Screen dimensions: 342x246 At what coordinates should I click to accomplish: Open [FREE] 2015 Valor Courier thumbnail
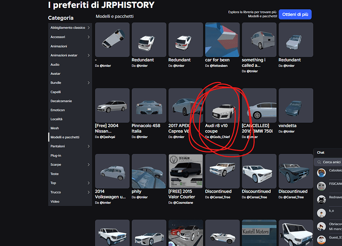coord(185,171)
